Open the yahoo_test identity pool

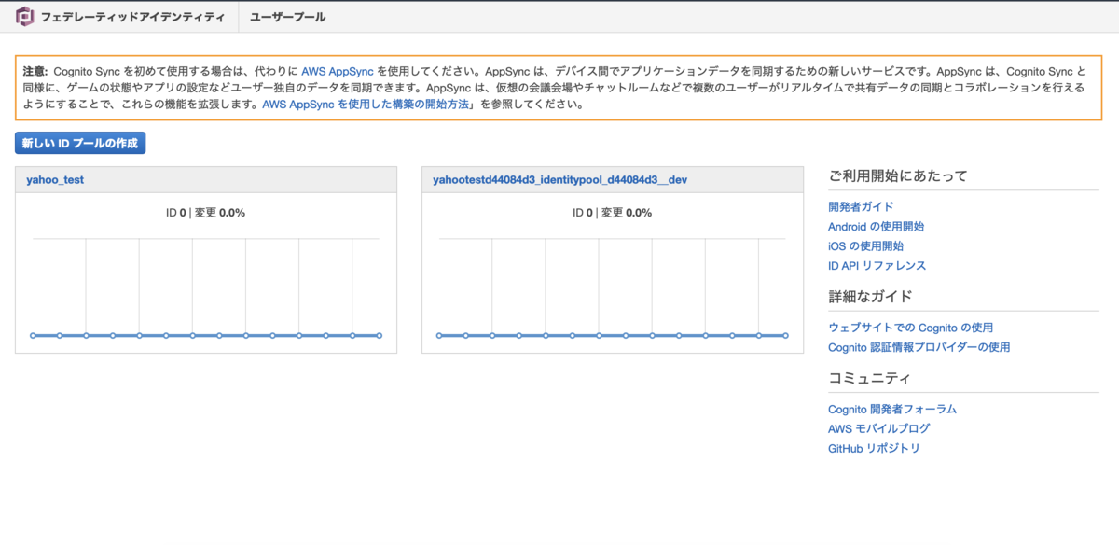(x=56, y=179)
